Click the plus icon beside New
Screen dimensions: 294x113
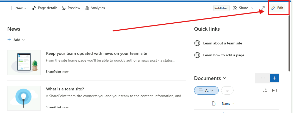11,8
